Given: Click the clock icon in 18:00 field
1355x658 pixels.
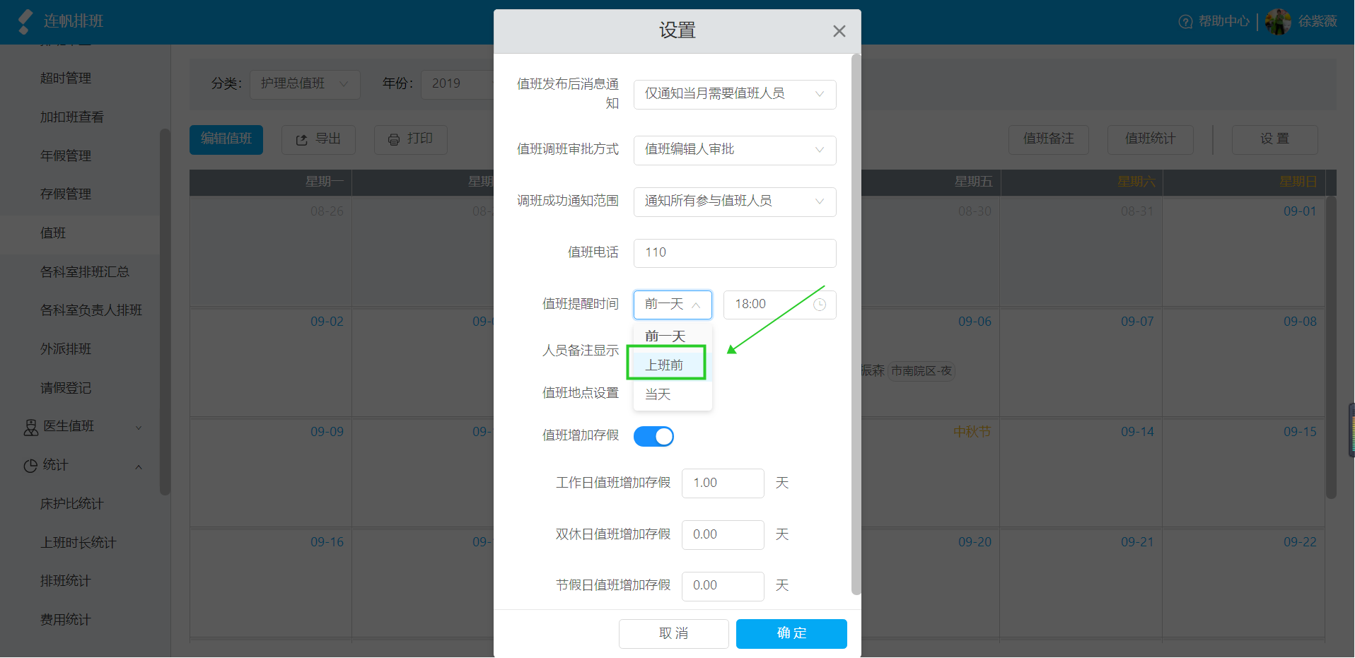Looking at the screenshot, I should coord(820,305).
